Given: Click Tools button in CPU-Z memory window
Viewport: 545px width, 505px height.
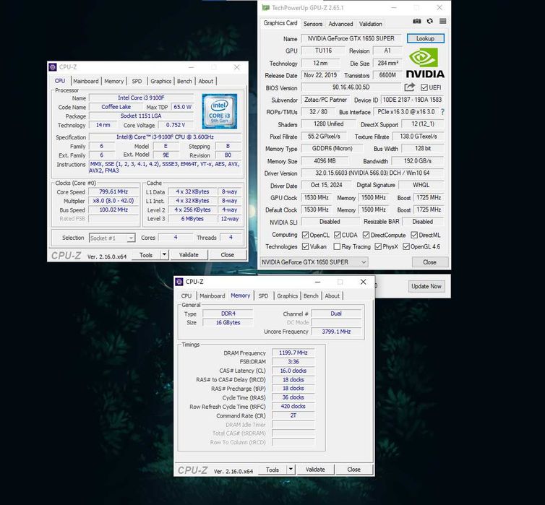Looking at the screenshot, I should [272, 469].
